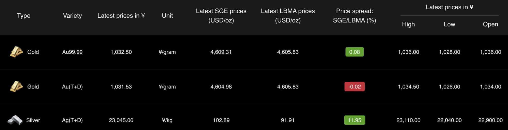This screenshot has width=508, height=130.
Task: Click the Unit column header
Action: (x=167, y=16)
